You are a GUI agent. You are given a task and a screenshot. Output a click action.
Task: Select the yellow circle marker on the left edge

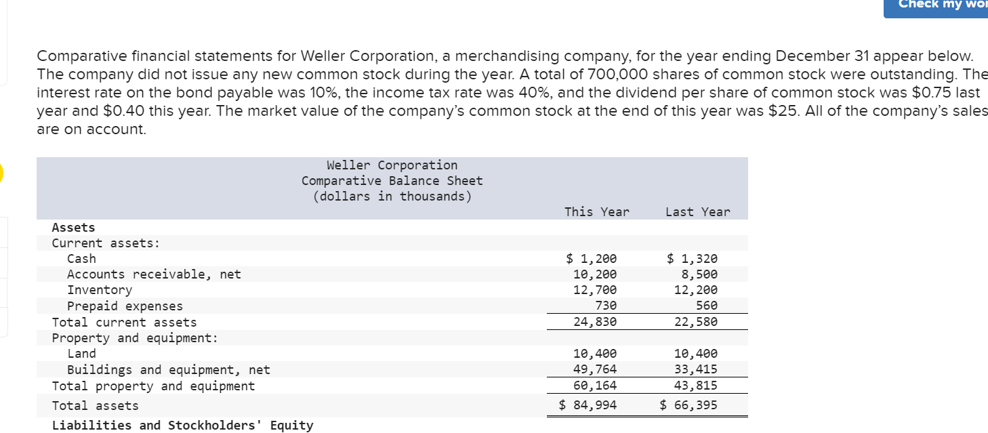2,174
